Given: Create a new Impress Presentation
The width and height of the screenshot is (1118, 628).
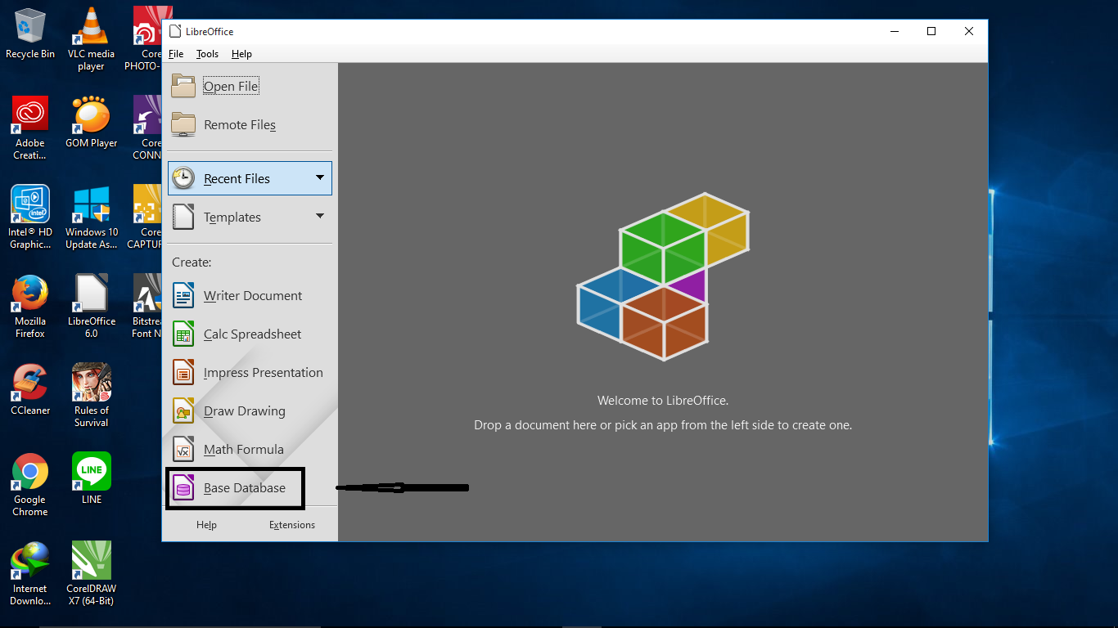Looking at the screenshot, I should coord(250,372).
